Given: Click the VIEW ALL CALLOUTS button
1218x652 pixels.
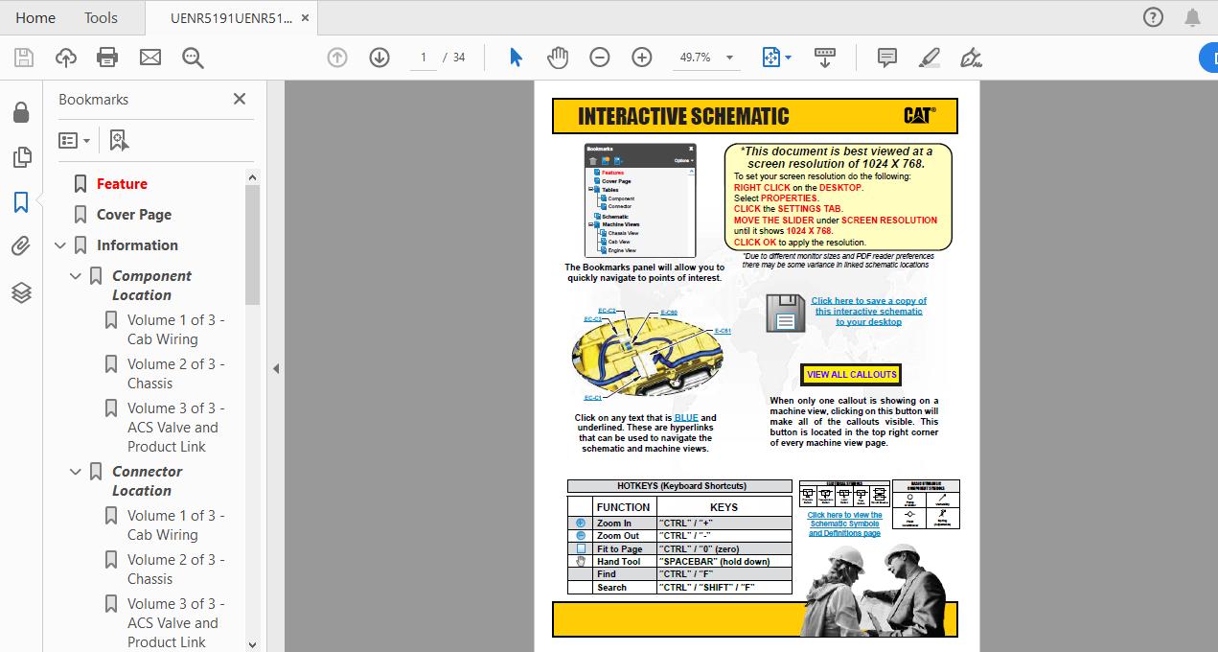Looking at the screenshot, I should tap(850, 374).
